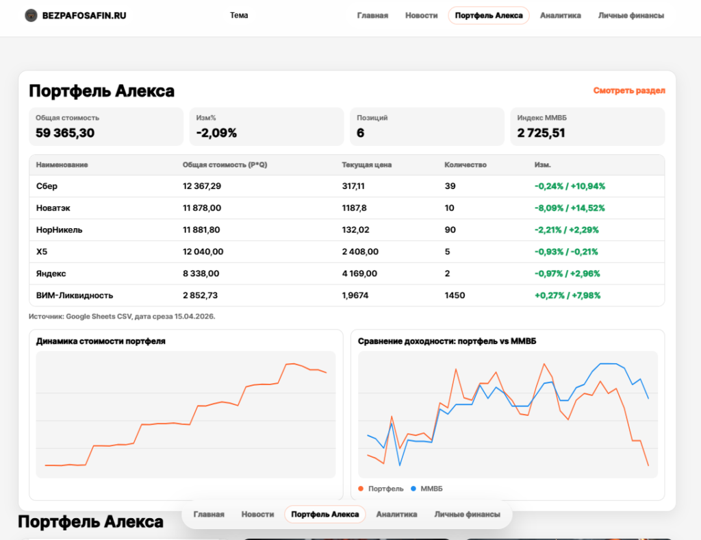Go to Главная in bottom floating navigation
Screen dimensions: 701x540
point(209,515)
